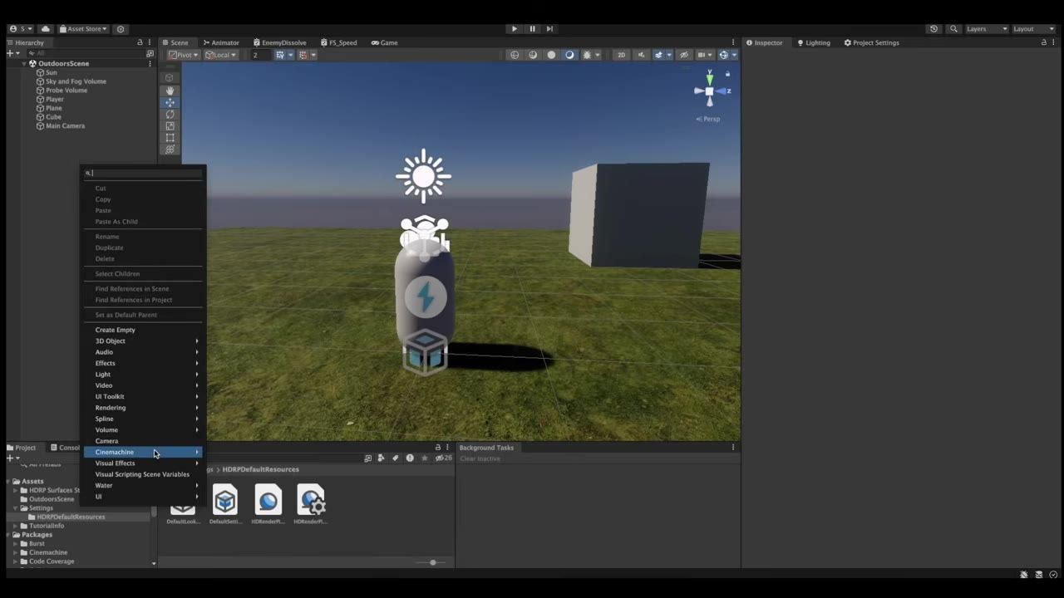Select Main Camera in Hierarchy
This screenshot has width=1064, height=598.
click(65, 126)
